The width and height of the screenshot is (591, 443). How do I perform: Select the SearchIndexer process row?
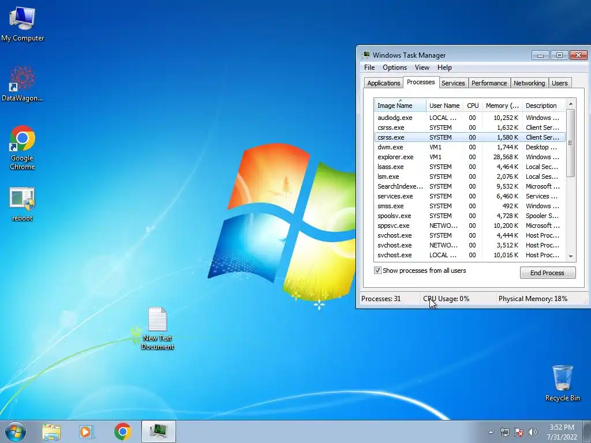(x=470, y=186)
